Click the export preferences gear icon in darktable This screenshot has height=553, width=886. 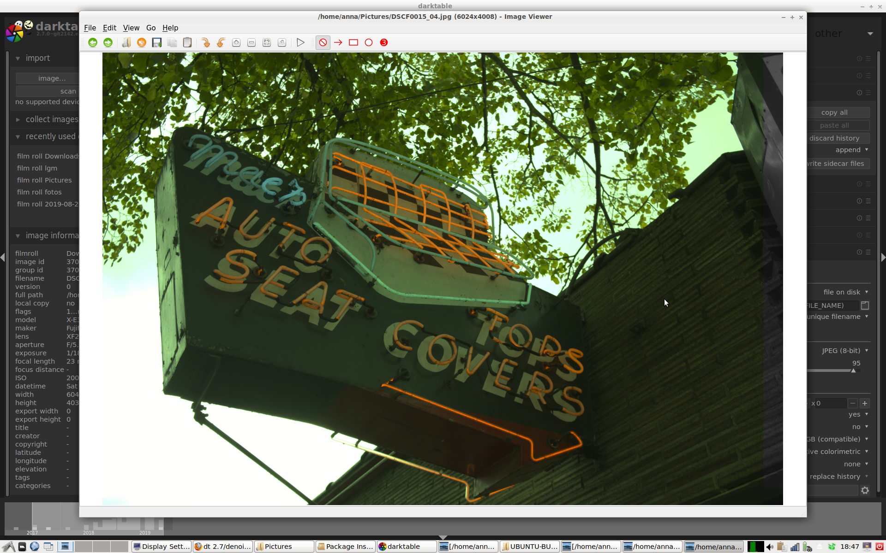865,490
